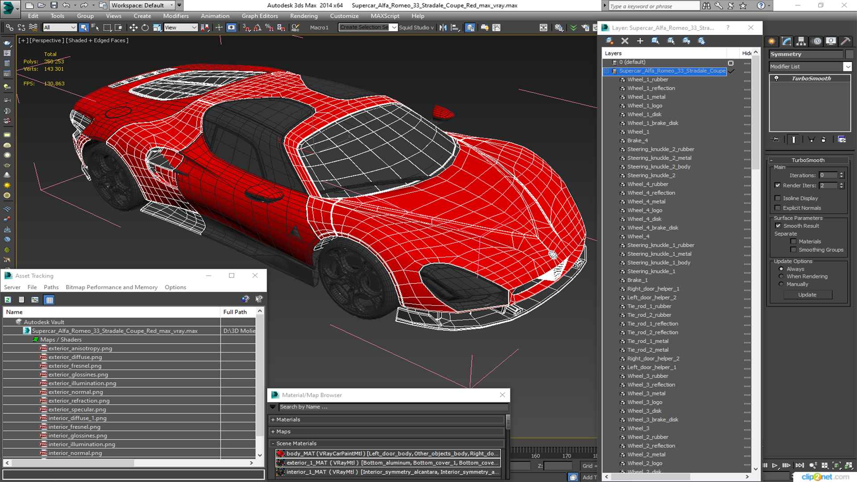Image resolution: width=857 pixels, height=482 pixels.
Task: Toggle the Angle Snap icon
Action: click(258, 28)
